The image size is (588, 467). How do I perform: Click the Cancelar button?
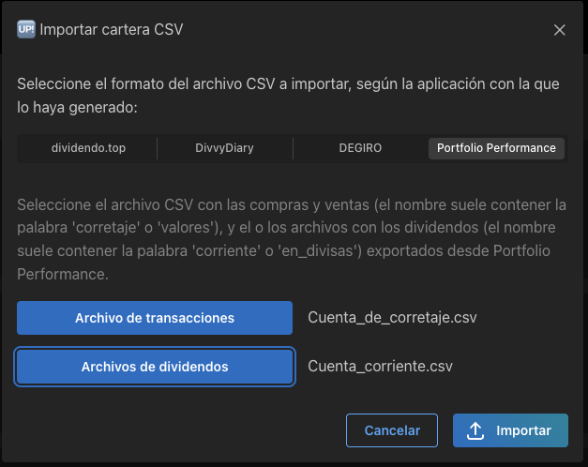(x=392, y=430)
